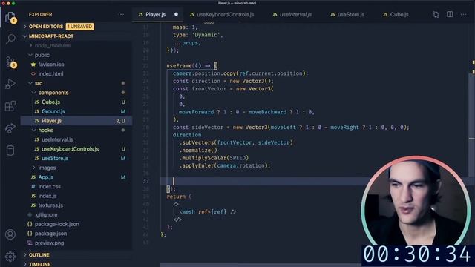Open the database cylinder icon in activity bar
The image size is (475, 267).
point(10,150)
